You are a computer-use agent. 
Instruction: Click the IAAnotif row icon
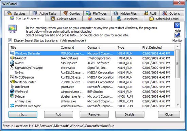(x=12, y=58)
